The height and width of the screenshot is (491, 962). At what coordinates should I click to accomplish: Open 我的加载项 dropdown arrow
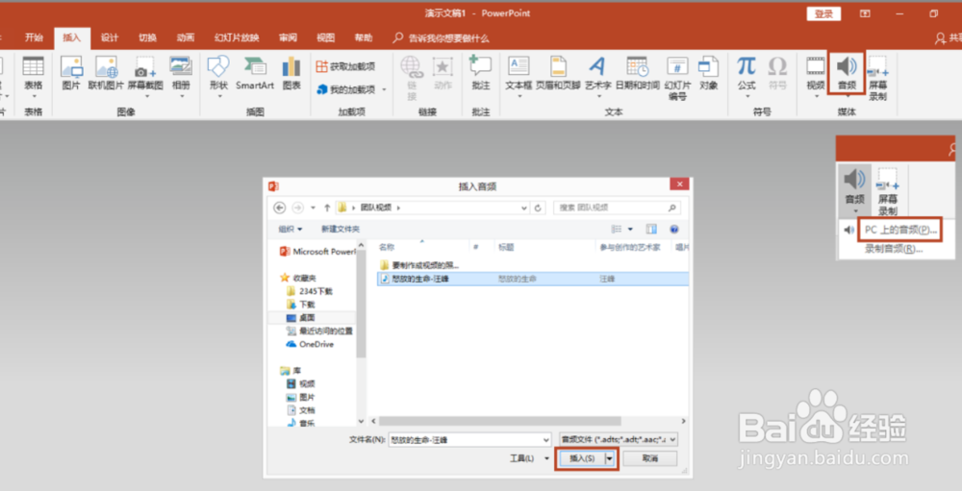click(385, 90)
